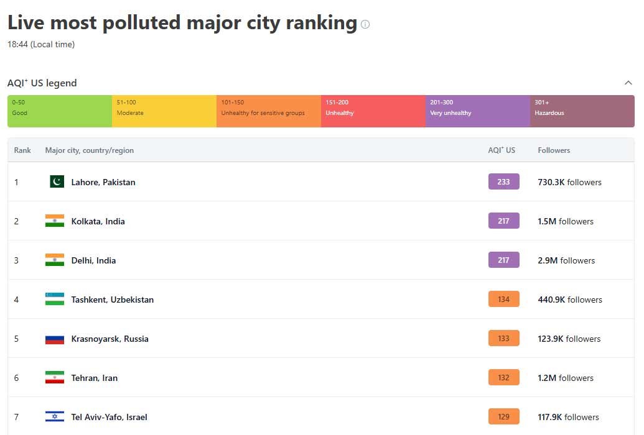
Task: Open the Lahore, Pakistan city link
Action: pyautogui.click(x=103, y=182)
